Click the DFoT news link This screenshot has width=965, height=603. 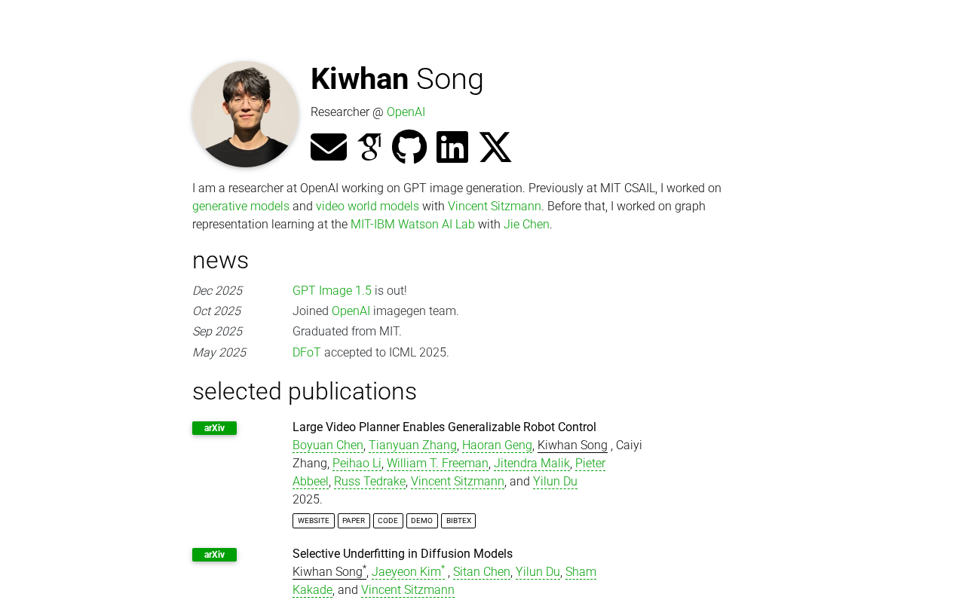coord(306,353)
